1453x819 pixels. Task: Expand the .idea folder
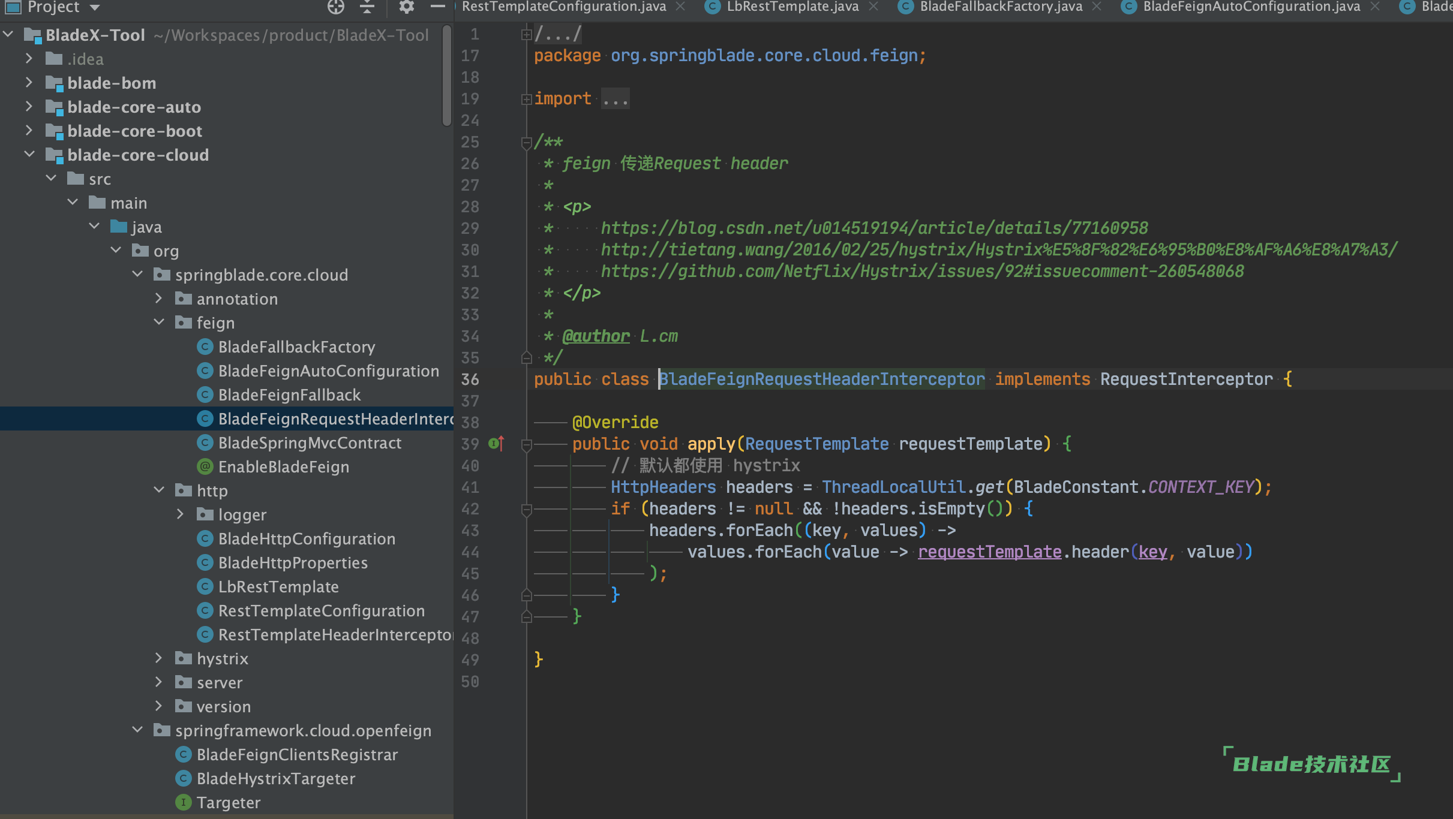click(29, 59)
